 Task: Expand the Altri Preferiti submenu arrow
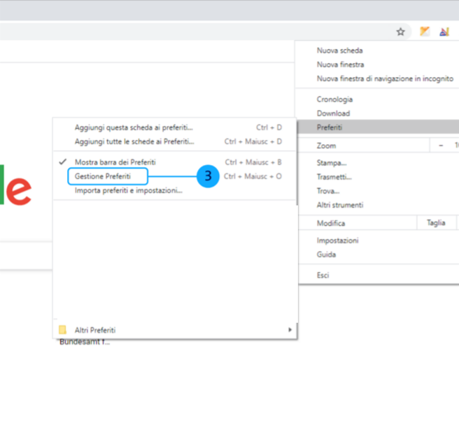click(x=290, y=330)
